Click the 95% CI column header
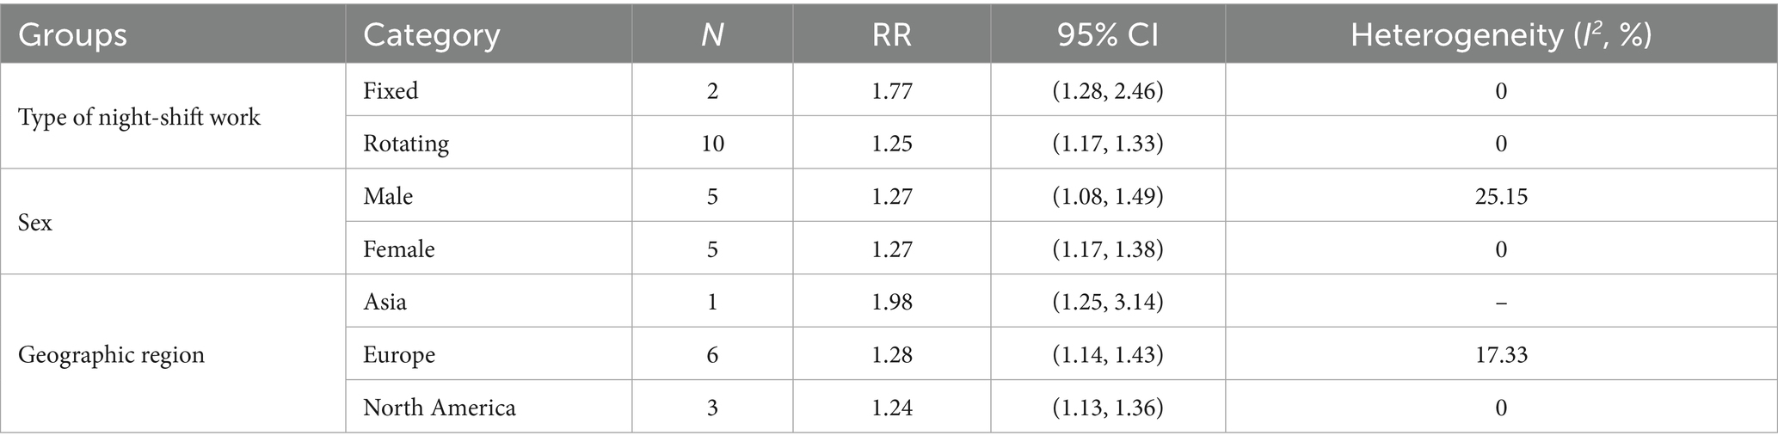The image size is (1778, 448). point(1108,35)
